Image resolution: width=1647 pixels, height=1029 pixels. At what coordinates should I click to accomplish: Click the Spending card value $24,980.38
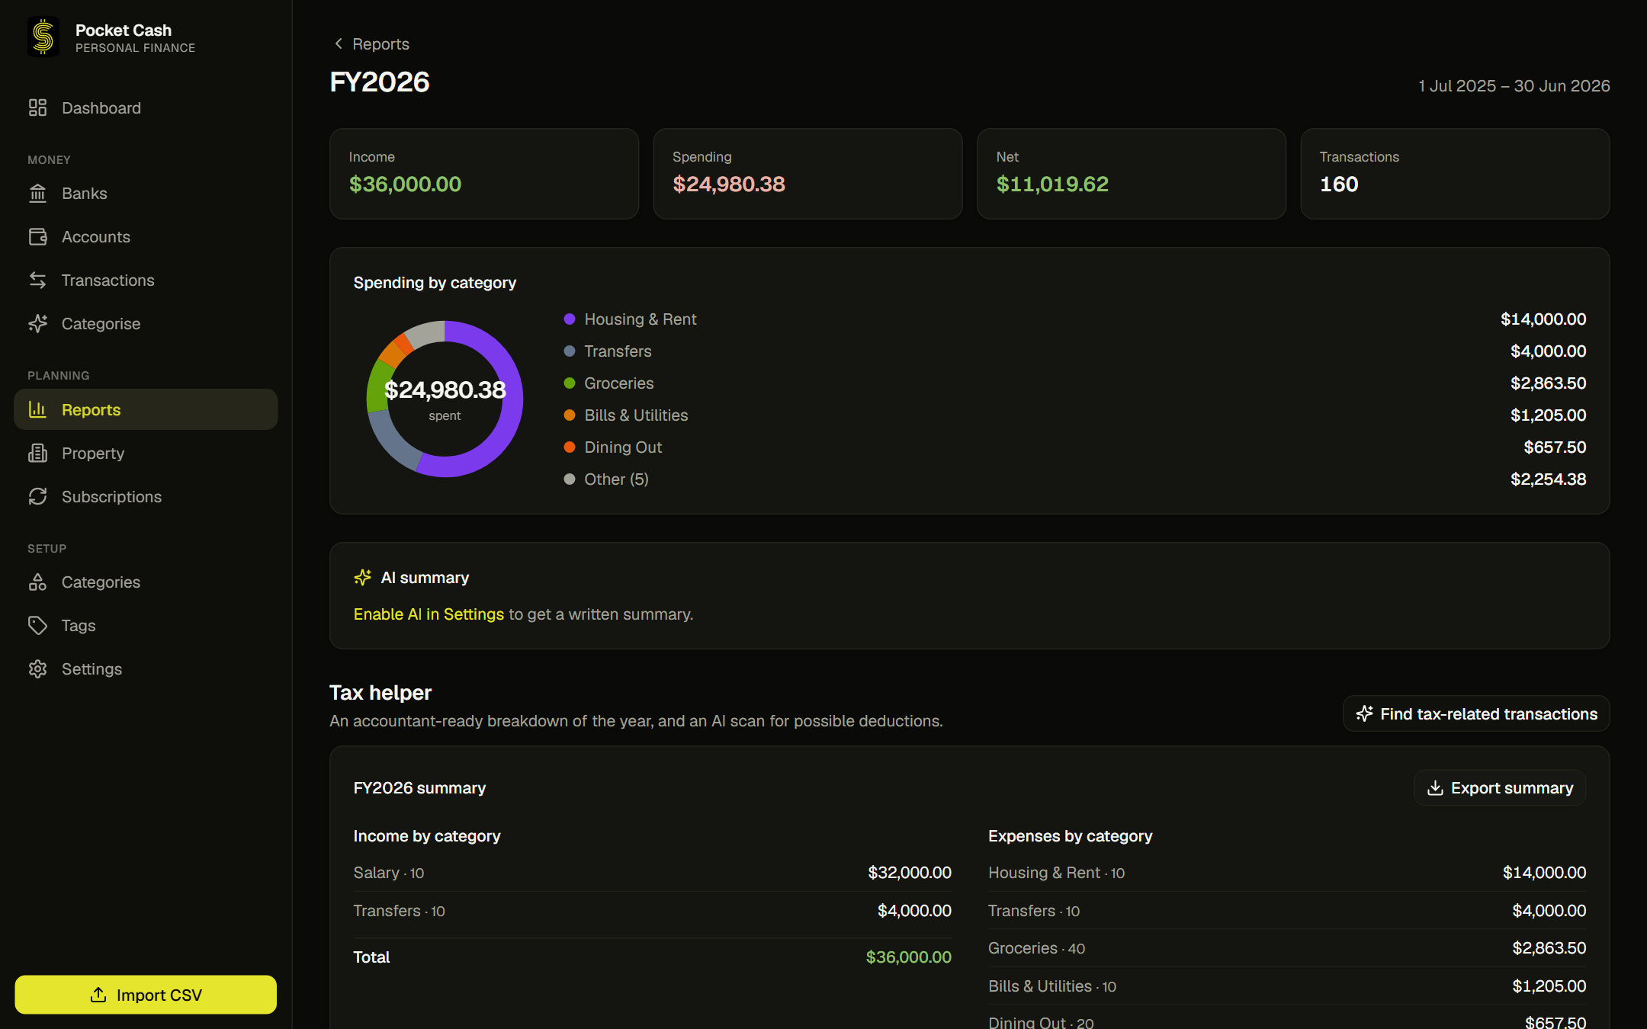click(x=729, y=184)
